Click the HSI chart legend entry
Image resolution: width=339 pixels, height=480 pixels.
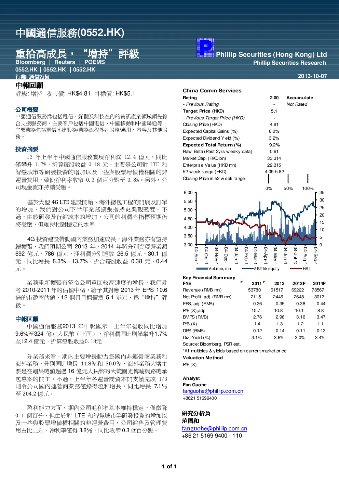pyautogui.click(x=300, y=269)
